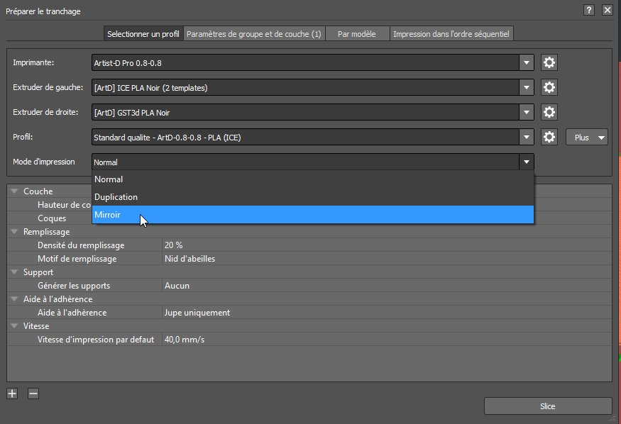
Task: Close the Préparer le tranchage dialog
Action: click(x=607, y=11)
